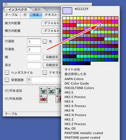Select HKS N Process library

coord(75,115)
